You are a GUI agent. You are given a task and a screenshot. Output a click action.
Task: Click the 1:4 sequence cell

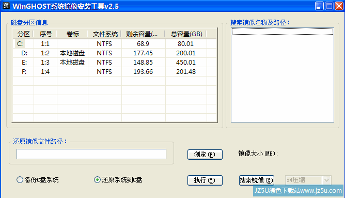click(x=45, y=71)
